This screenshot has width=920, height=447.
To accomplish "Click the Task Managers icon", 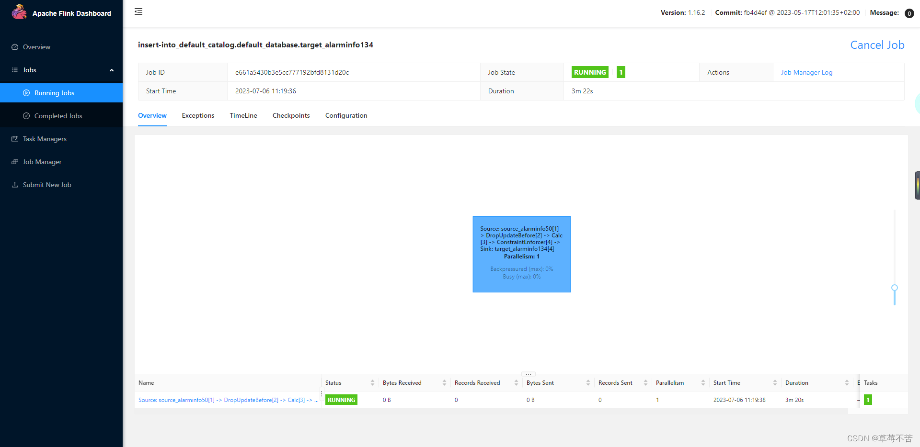I will [15, 139].
